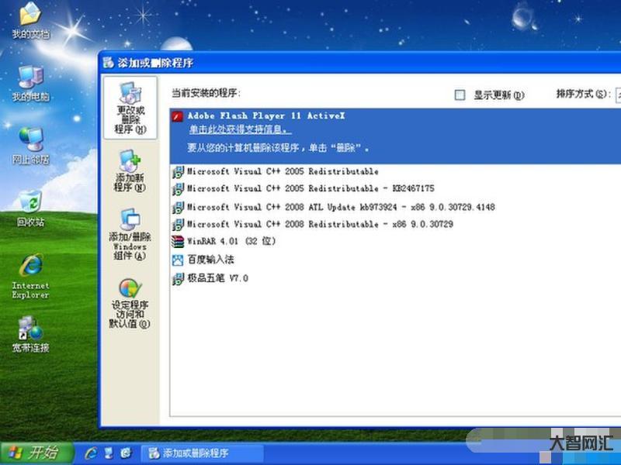The image size is (621, 465).
Task: Select 更改或删除程序 sidebar icon
Action: (x=130, y=108)
